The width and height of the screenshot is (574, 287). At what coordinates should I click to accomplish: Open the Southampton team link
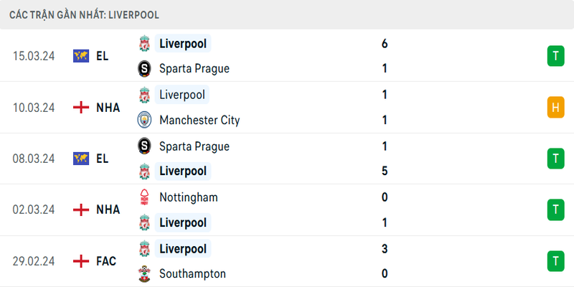[192, 273]
